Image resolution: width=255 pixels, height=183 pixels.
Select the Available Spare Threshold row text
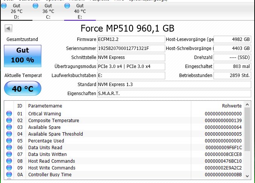55,134
